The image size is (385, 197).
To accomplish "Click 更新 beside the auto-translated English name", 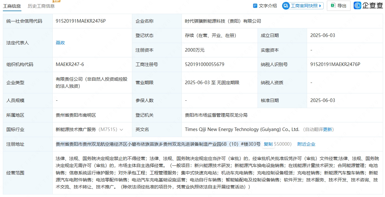I will pos(327,130).
